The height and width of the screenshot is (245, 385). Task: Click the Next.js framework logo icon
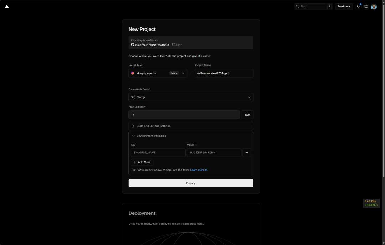pos(133,97)
